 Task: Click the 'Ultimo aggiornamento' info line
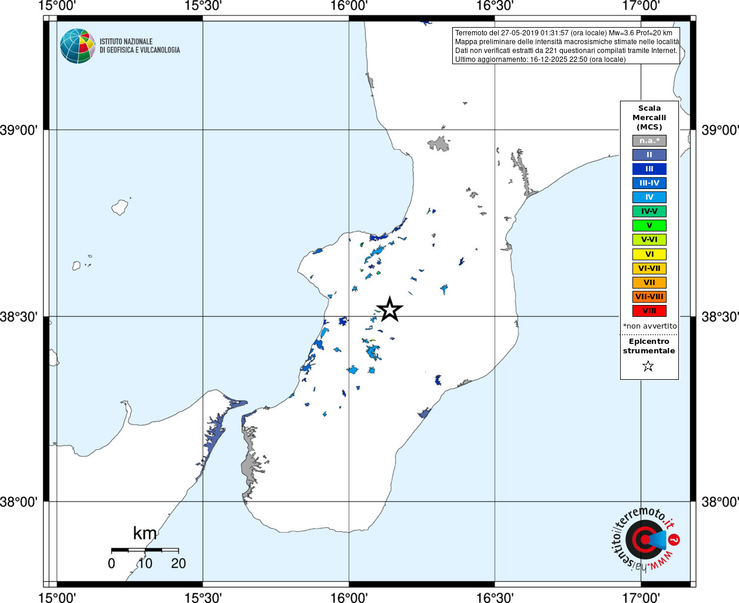point(540,59)
